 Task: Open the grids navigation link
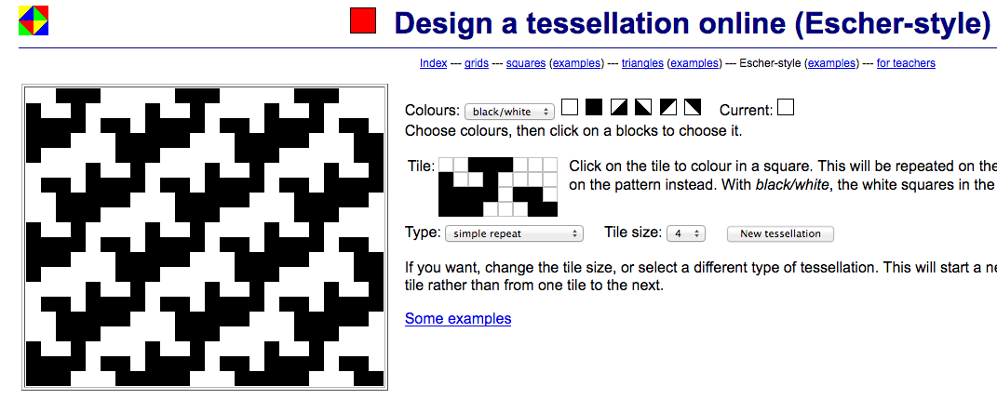coord(477,63)
